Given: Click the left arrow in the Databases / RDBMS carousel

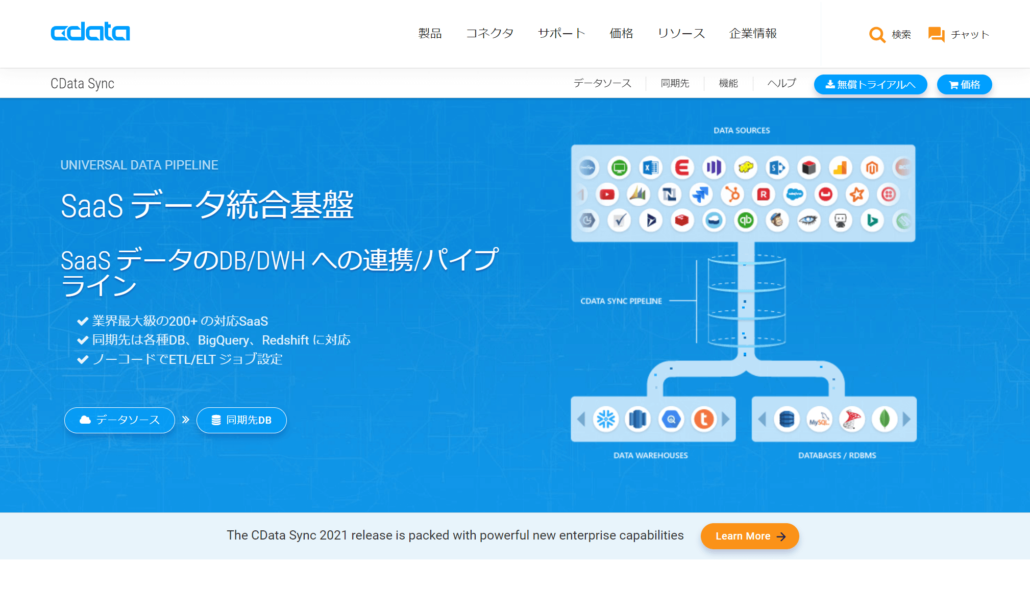Looking at the screenshot, I should (x=762, y=419).
